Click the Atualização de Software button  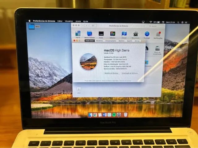tap(130, 73)
